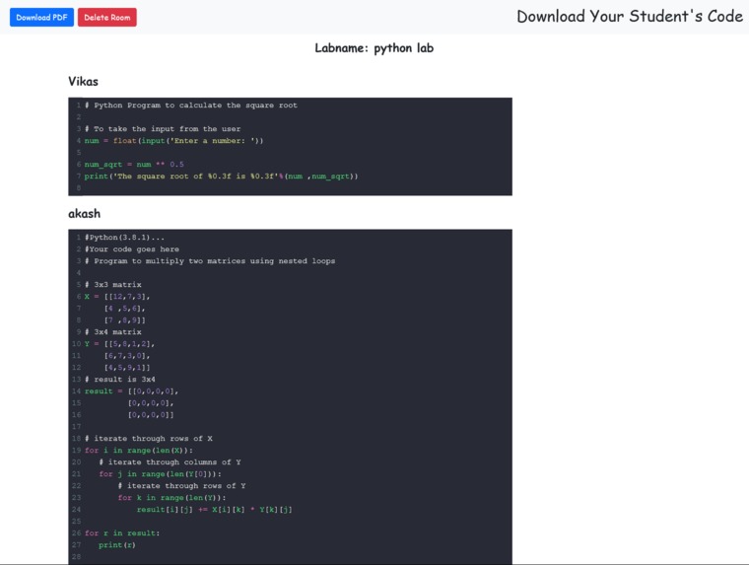Click the matrix row '[7 ,8,9]]'
749x565 pixels.
point(125,320)
